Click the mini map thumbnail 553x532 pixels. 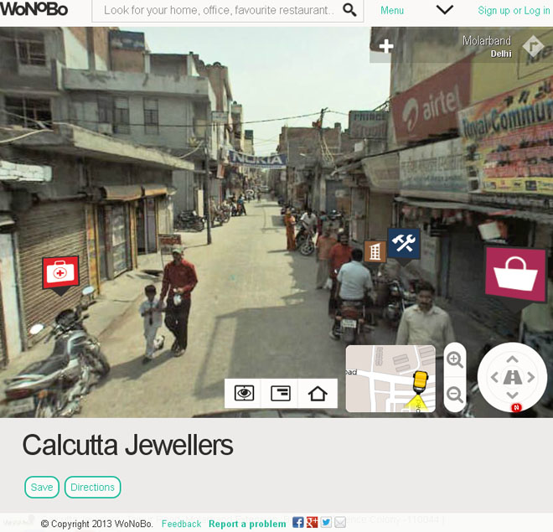click(x=390, y=379)
